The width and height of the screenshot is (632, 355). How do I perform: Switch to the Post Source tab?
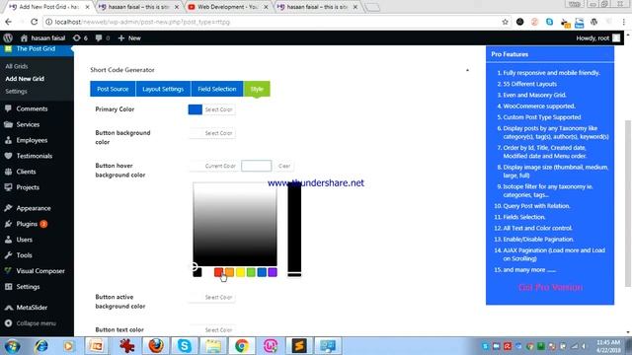[x=113, y=89]
